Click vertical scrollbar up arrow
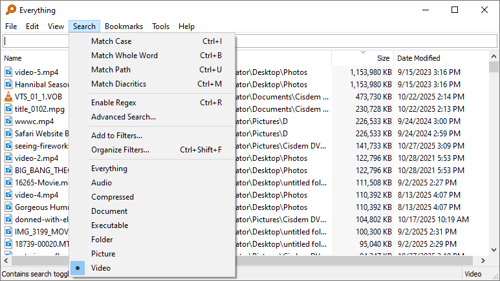500x281 pixels. pos(494,56)
